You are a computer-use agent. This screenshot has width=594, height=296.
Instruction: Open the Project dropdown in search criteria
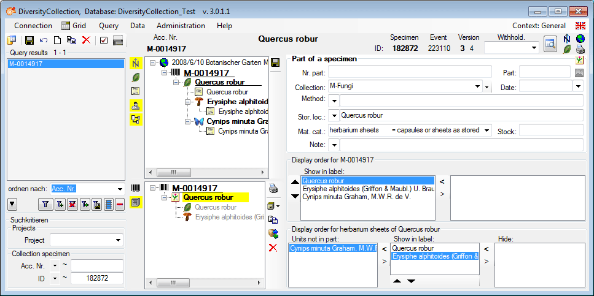point(119,240)
